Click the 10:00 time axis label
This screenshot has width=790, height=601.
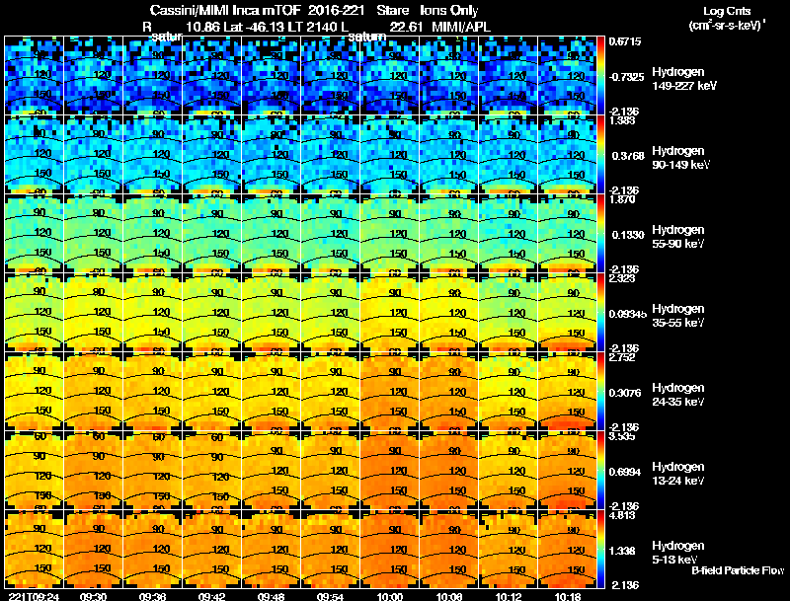(389, 596)
